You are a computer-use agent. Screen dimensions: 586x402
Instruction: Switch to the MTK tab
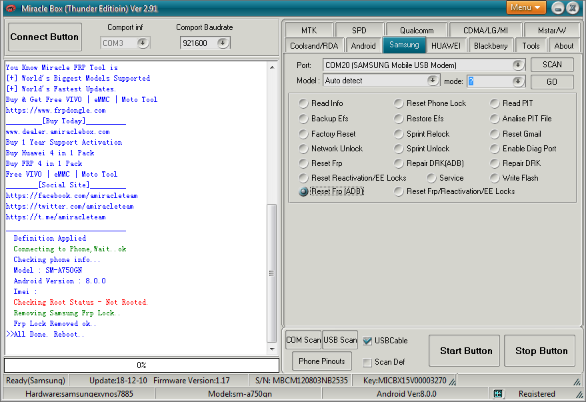tap(309, 30)
